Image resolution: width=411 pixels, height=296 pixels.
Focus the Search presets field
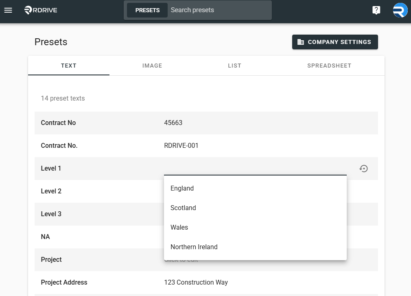(x=219, y=10)
